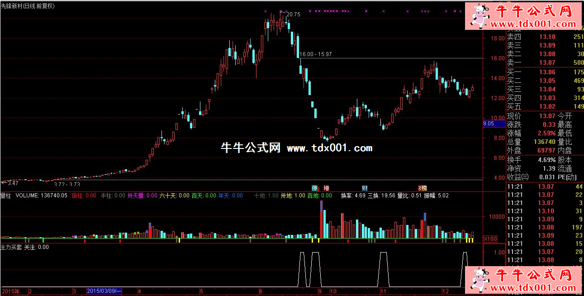This screenshot has height=296, width=584.
Task: Click the 卅天量: 0.00 indicator value
Action: [x=142, y=196]
